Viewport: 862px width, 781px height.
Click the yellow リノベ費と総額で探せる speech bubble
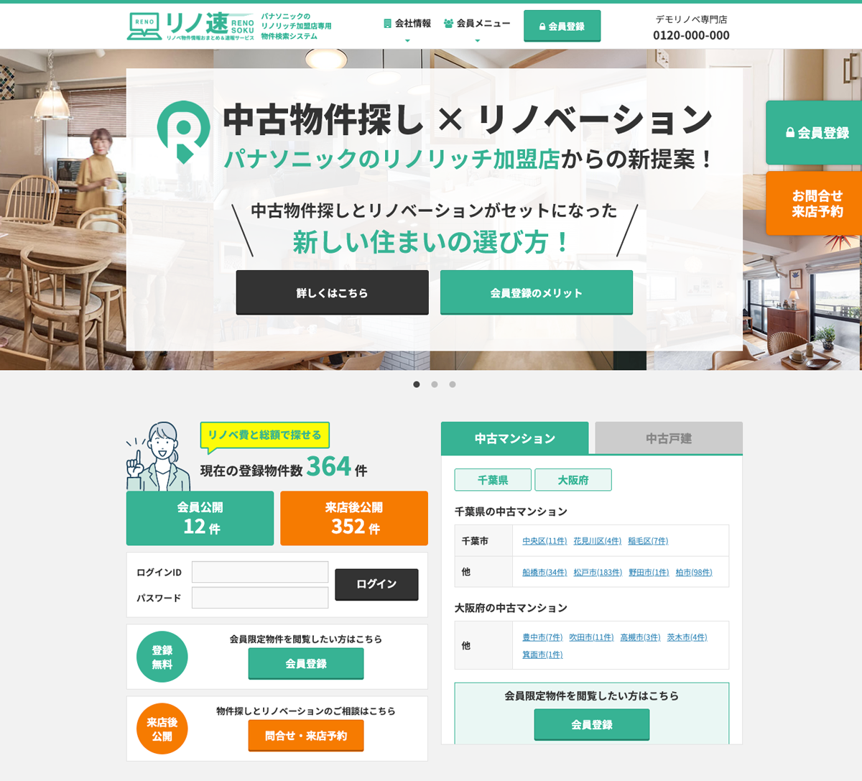click(265, 437)
